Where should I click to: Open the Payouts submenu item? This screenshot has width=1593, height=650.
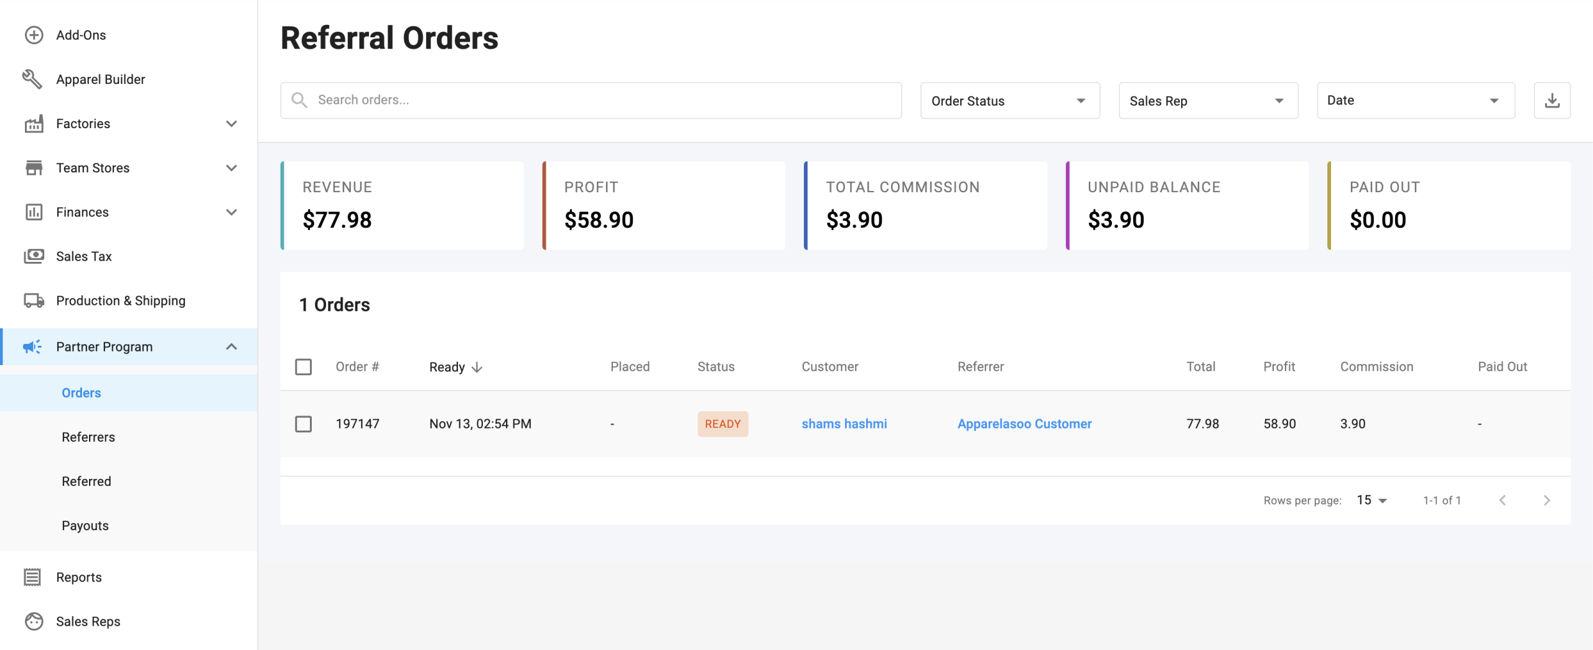click(x=85, y=526)
